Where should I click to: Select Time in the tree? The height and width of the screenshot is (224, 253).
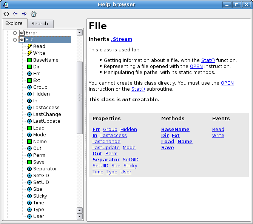39,203
